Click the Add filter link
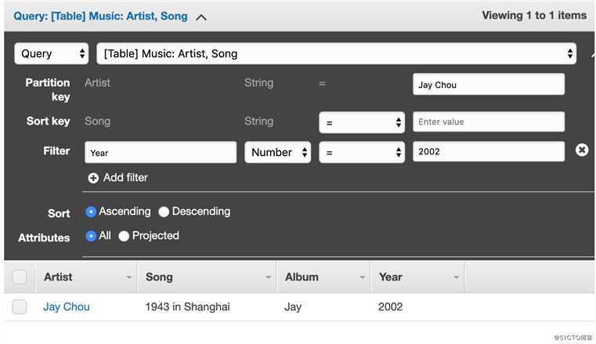 pos(125,178)
